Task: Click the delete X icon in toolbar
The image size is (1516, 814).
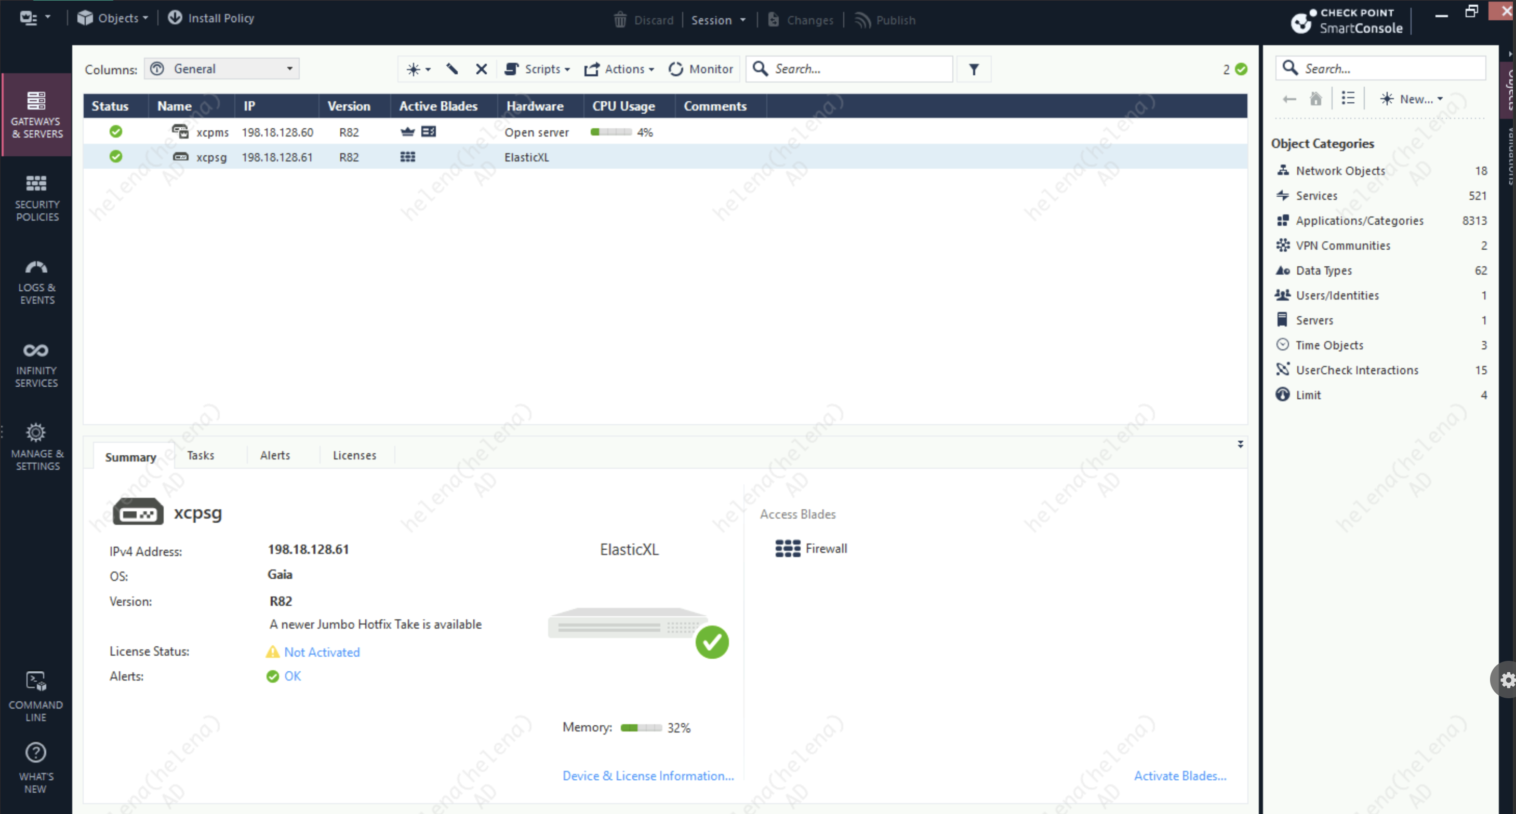Action: 481,69
